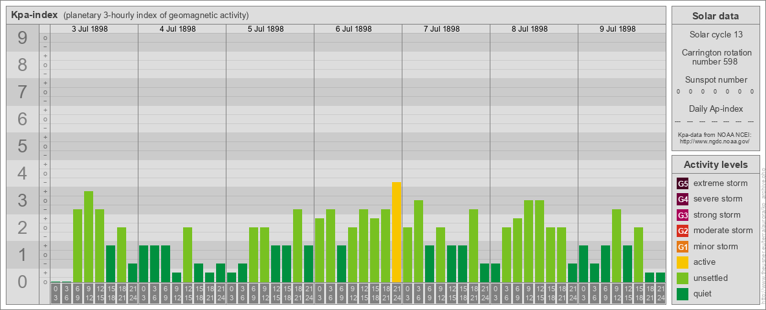Click the G5 extreme storm badge
This screenshot has height=310, width=766.
tap(683, 184)
